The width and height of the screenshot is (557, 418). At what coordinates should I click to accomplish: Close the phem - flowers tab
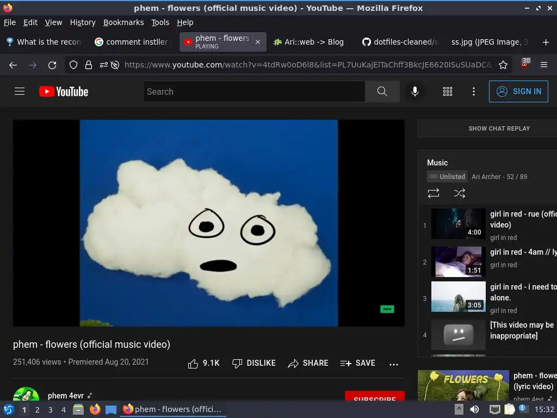[258, 42]
